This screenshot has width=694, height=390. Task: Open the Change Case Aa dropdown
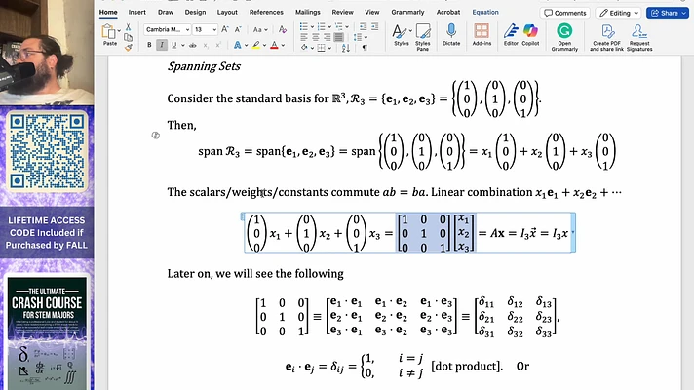(260, 30)
